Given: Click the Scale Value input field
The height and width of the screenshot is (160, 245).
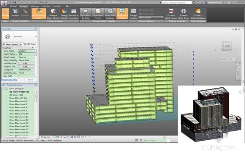Looking at the screenshot, I should [x=26, y=54].
